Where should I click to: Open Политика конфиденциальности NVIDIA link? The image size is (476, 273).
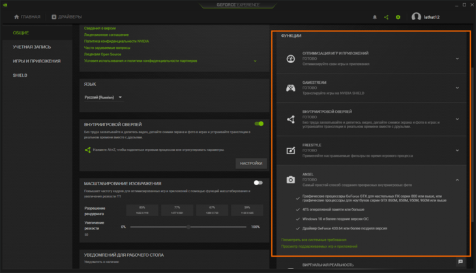coord(116,41)
